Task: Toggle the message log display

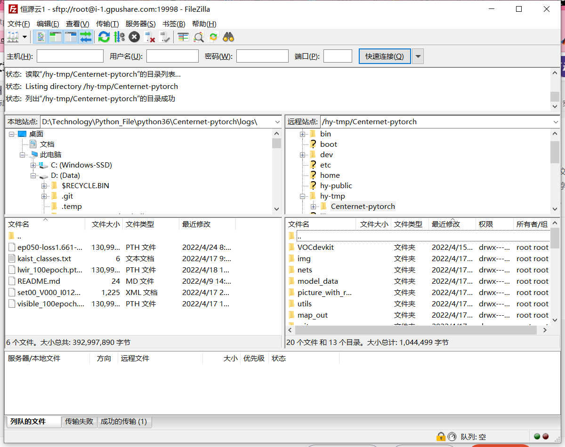Action: [40, 37]
